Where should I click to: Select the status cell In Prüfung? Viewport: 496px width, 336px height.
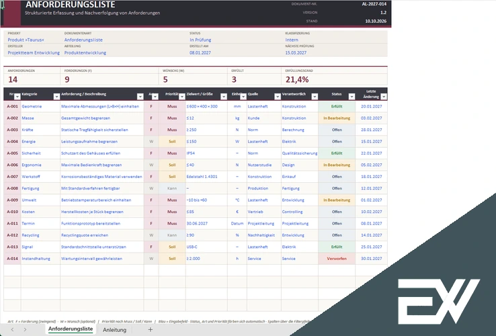pos(200,40)
